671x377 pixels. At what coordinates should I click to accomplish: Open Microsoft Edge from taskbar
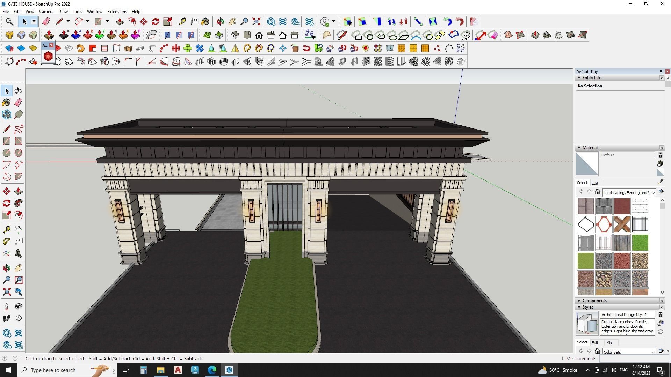[212, 370]
